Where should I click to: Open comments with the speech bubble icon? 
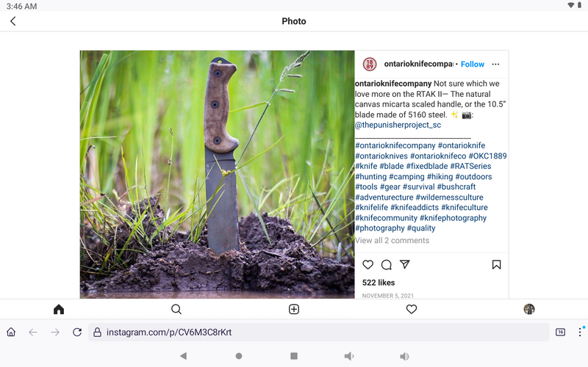(x=387, y=265)
